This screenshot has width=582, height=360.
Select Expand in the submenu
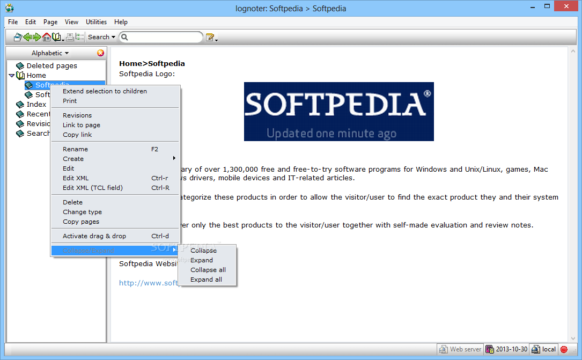point(208,260)
